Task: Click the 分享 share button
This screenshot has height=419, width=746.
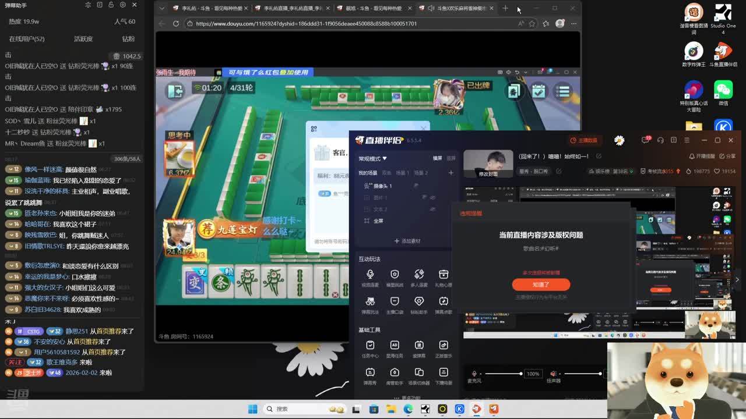Action: point(729,157)
